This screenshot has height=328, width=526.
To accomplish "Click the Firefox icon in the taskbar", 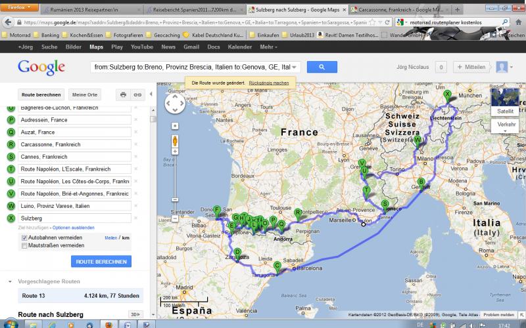I will 108,325.
